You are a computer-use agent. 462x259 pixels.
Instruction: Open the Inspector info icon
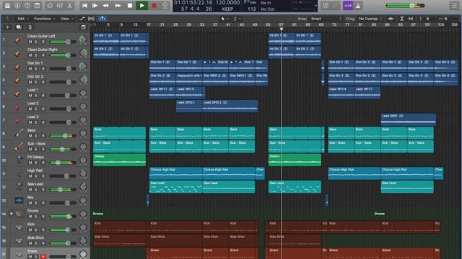point(17,6)
